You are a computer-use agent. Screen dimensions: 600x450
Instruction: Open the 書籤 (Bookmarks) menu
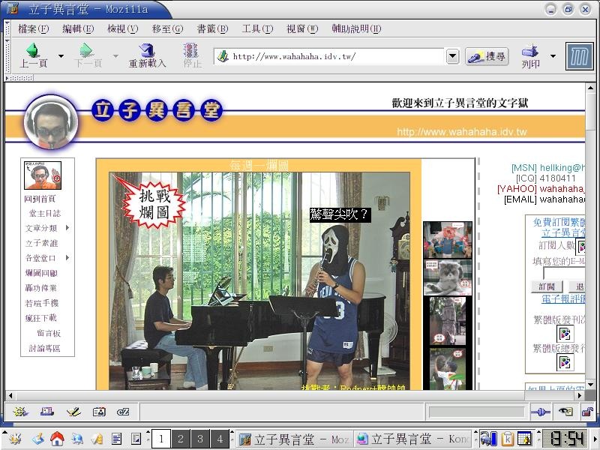212,28
